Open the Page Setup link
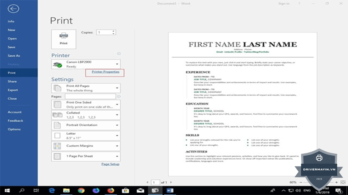 (x=110, y=164)
